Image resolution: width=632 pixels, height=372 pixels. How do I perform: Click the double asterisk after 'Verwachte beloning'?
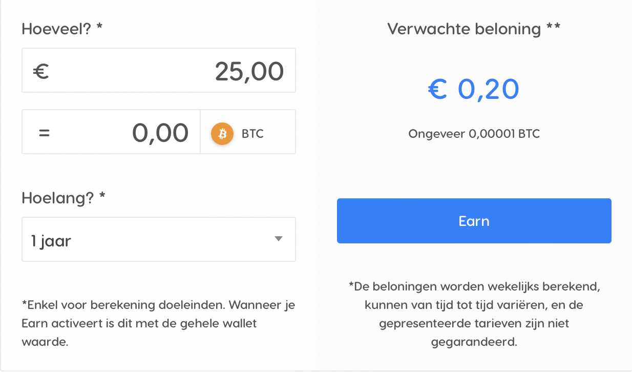coord(553,26)
